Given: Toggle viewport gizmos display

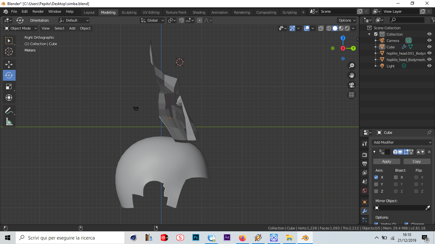Looking at the screenshot, I should (x=292, y=28).
